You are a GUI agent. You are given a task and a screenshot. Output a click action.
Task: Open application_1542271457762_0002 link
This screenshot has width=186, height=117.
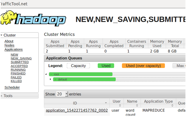click(x=77, y=110)
